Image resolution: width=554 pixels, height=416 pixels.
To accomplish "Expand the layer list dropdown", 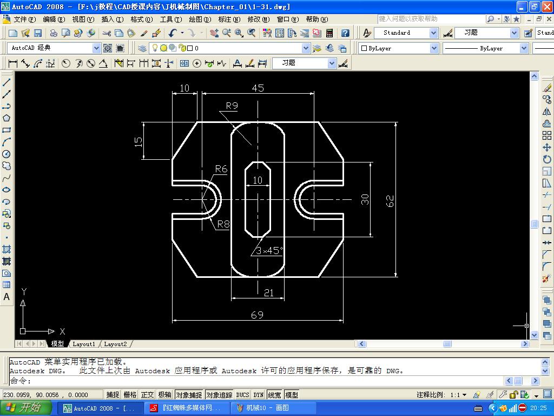I will [306, 48].
